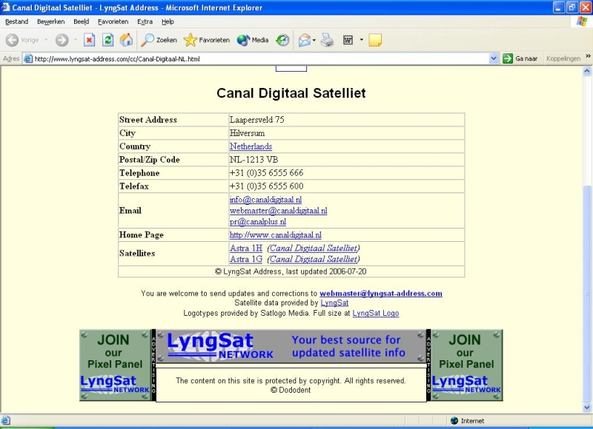
Task: Open the Extra menu
Action: (145, 21)
